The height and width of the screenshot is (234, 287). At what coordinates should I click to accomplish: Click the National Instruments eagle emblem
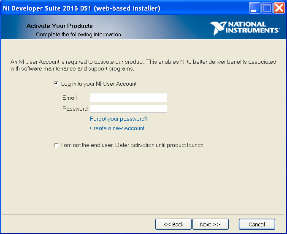pos(218,28)
